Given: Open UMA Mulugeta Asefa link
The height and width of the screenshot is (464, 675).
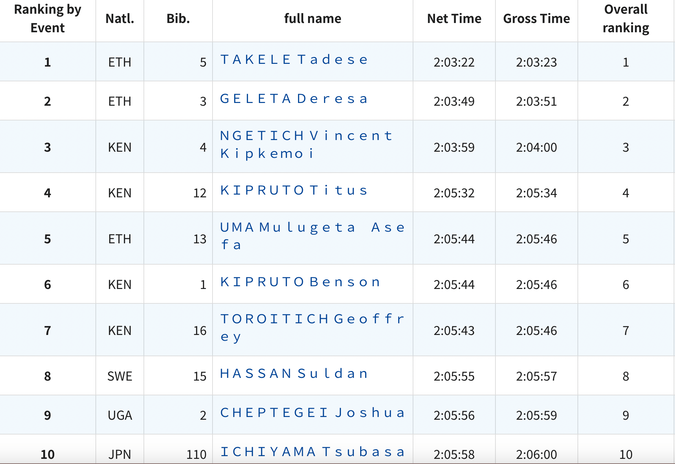Looking at the screenshot, I should tap(312, 228).
